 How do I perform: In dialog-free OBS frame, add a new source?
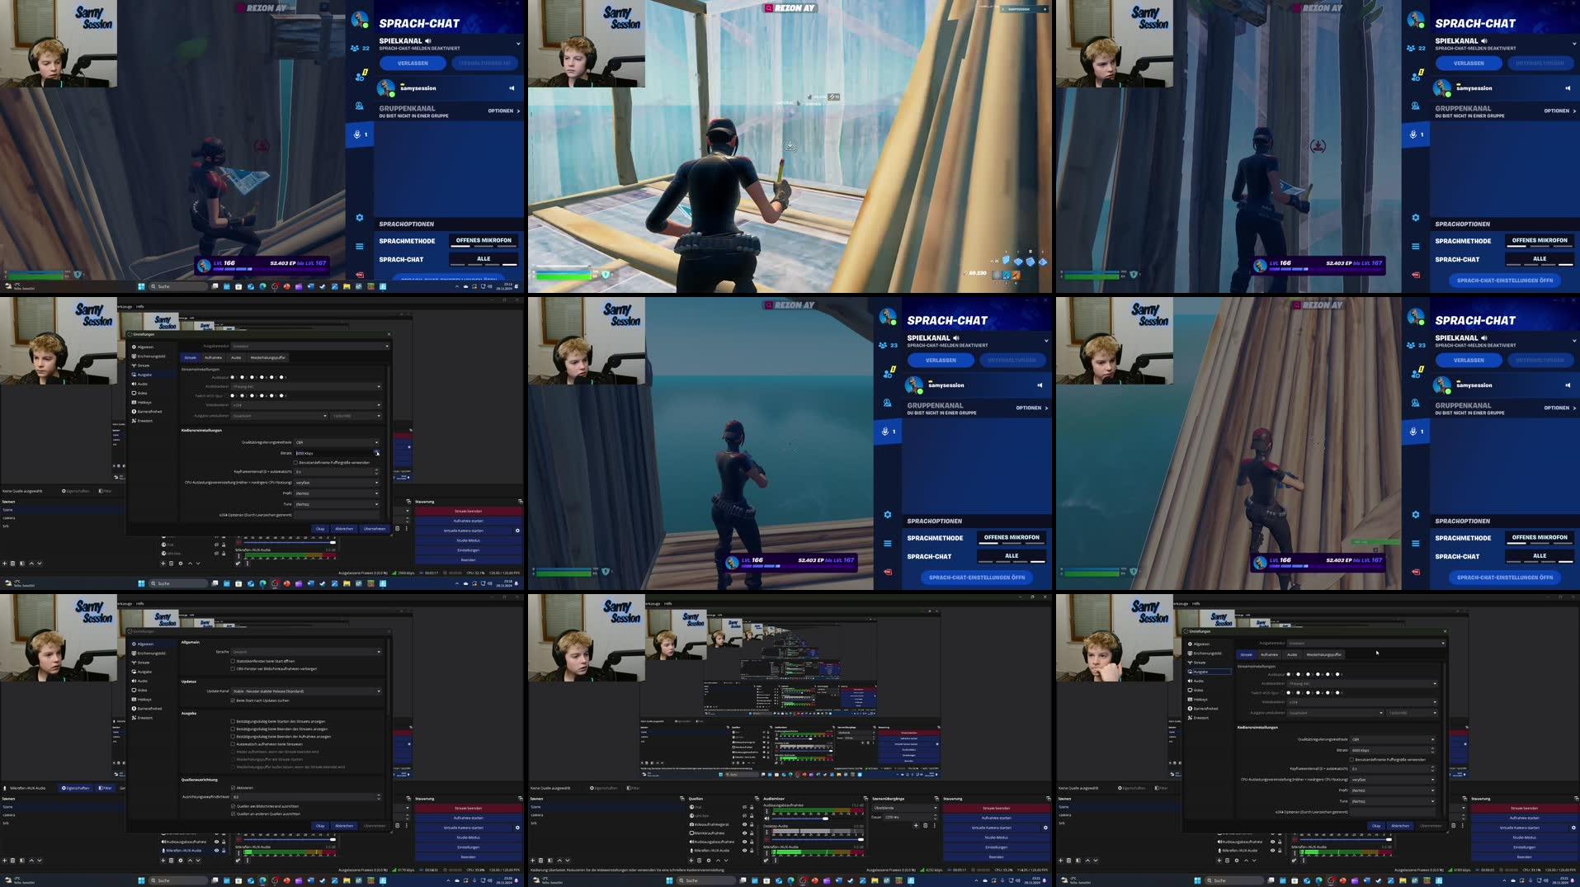tap(691, 861)
